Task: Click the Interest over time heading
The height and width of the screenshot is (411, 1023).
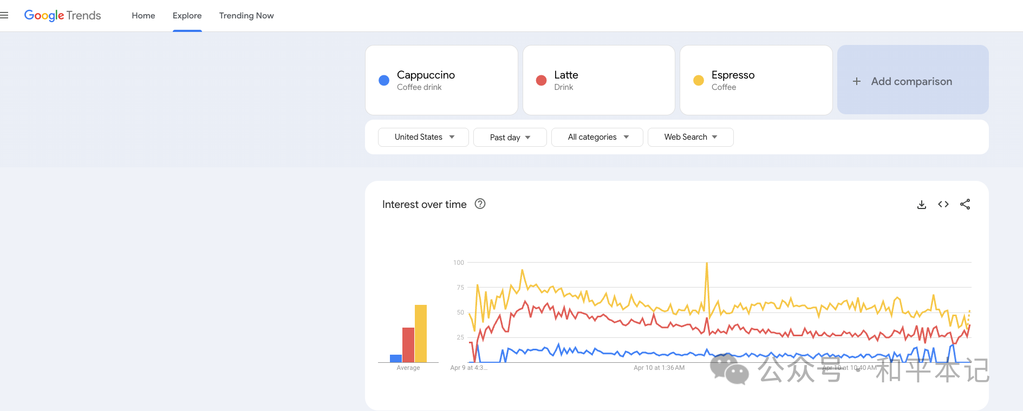Action: click(425, 204)
